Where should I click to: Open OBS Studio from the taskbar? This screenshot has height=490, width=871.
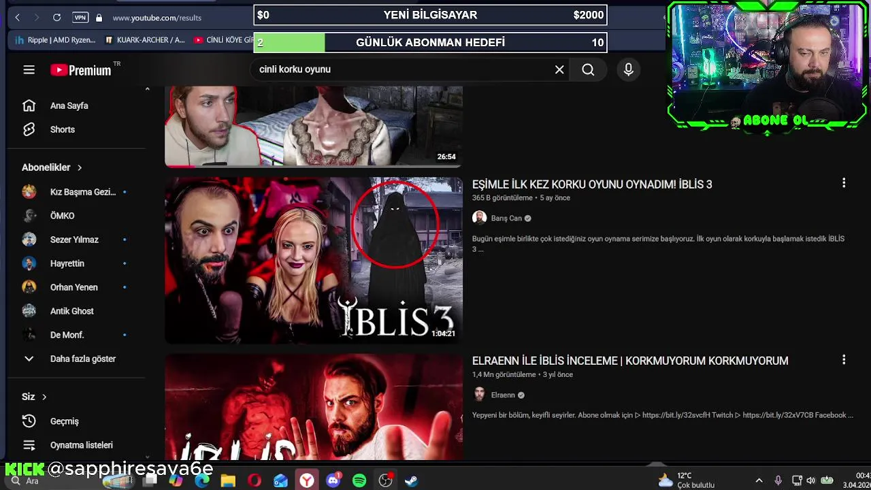click(x=386, y=481)
